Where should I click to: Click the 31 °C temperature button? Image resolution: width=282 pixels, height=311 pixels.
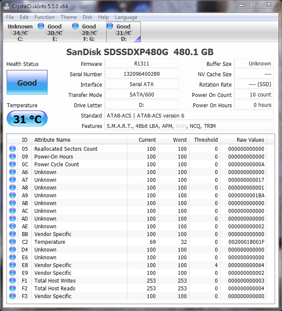pos(27,119)
